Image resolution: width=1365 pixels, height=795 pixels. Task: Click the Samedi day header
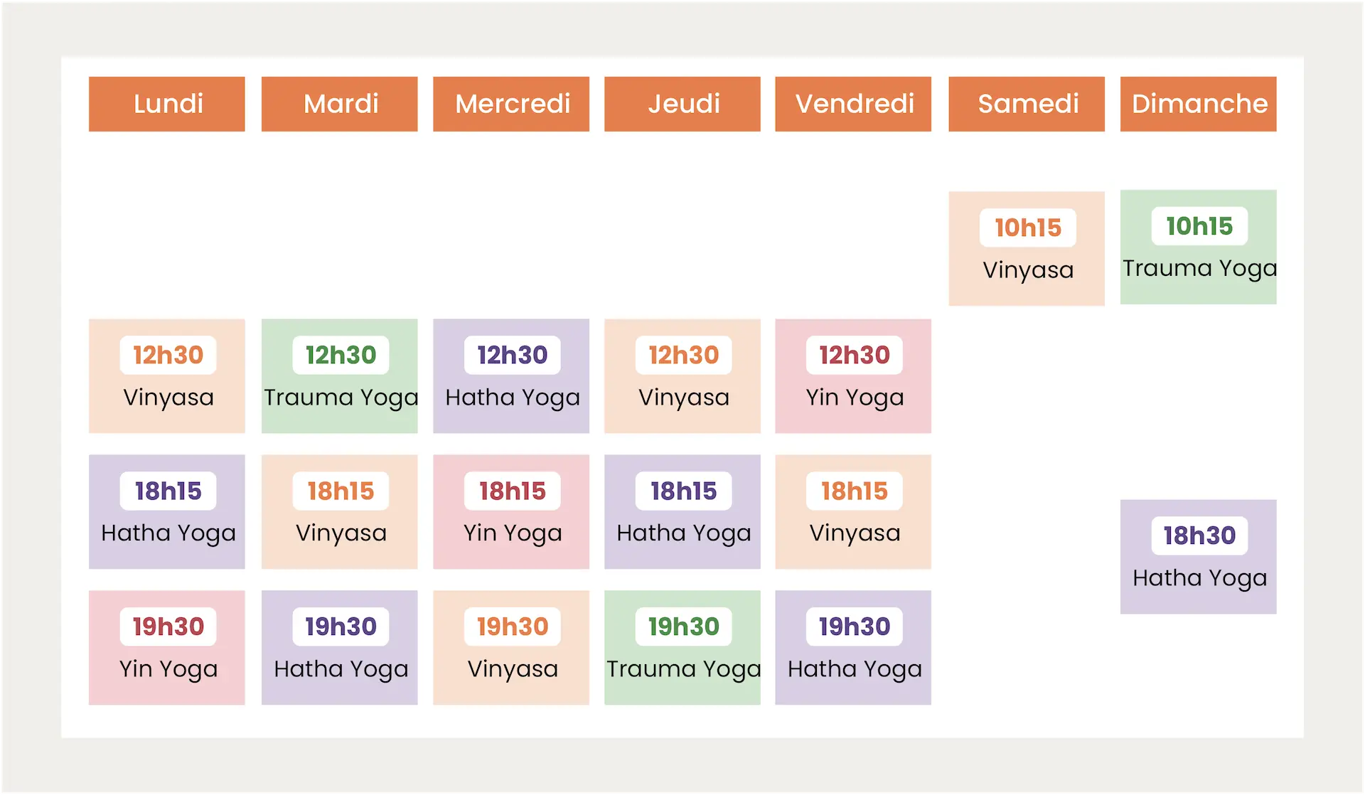click(x=1027, y=104)
